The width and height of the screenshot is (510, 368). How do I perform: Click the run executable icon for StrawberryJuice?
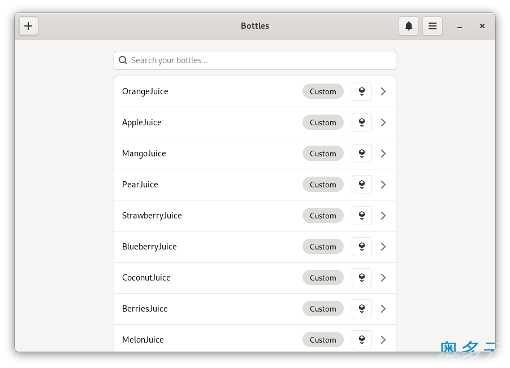coord(362,216)
